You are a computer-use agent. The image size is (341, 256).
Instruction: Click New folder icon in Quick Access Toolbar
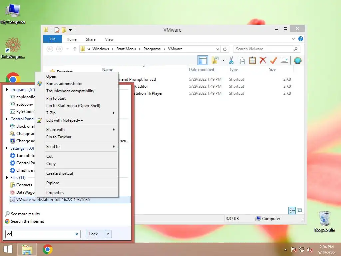pyautogui.click(x=64, y=30)
